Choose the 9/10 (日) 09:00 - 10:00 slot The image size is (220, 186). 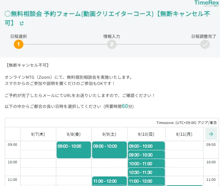146,146
